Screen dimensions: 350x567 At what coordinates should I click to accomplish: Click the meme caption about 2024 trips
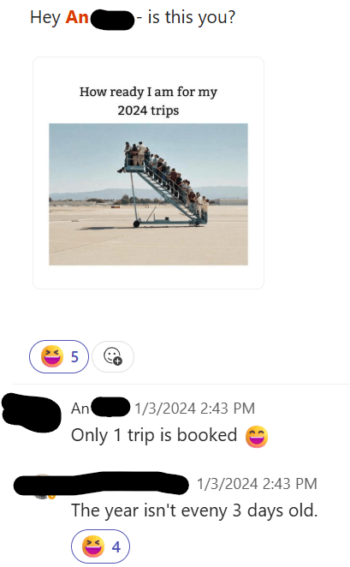pos(148,100)
